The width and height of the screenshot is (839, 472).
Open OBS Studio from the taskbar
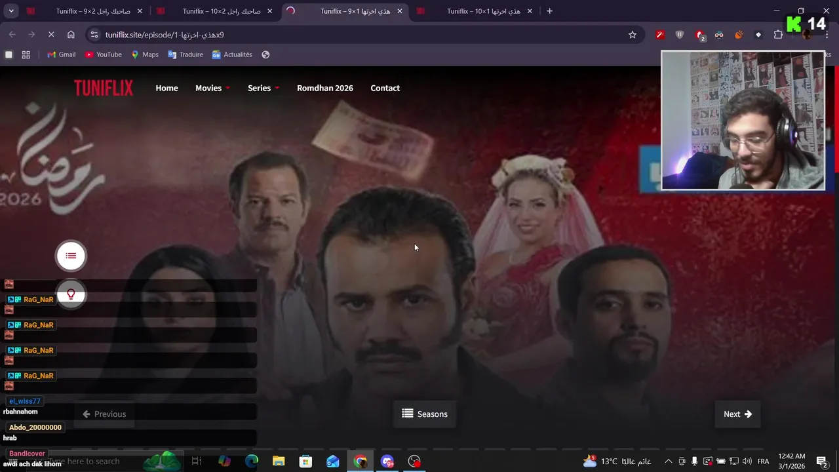(414, 462)
